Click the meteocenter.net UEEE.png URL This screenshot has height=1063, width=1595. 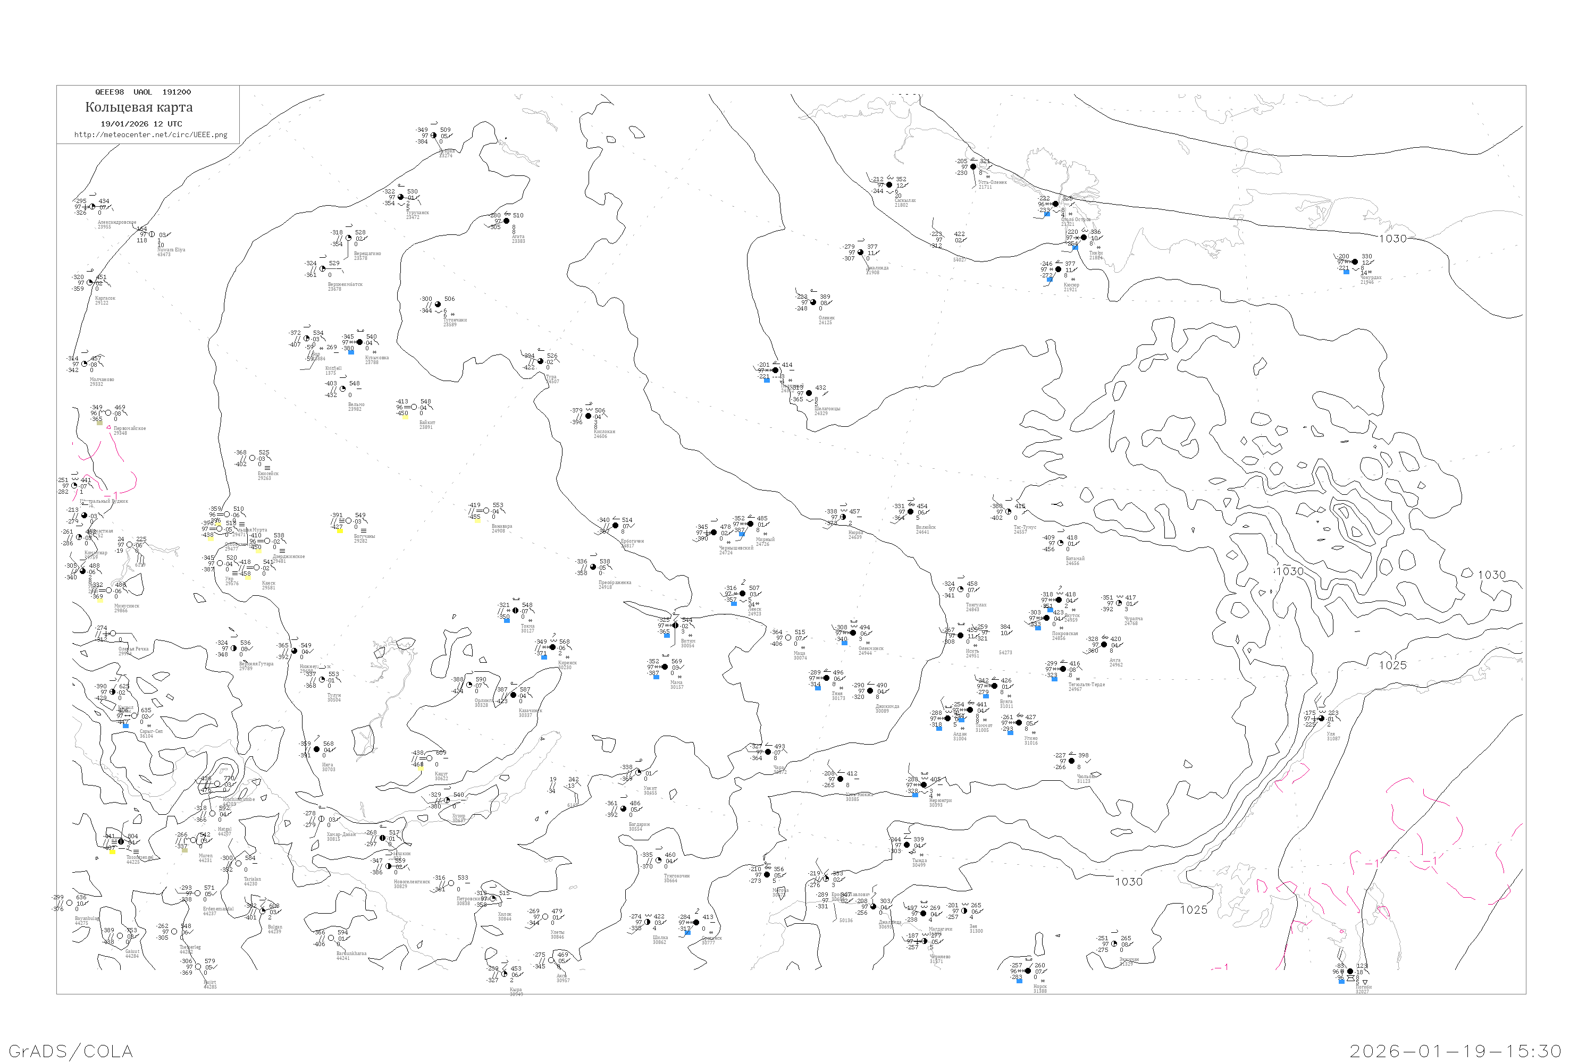click(x=150, y=135)
